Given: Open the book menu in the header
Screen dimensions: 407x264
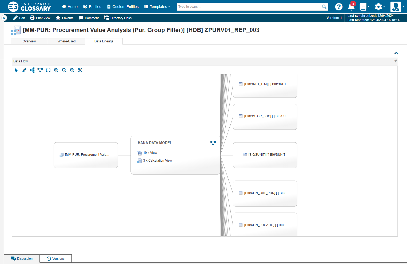Looking at the screenshot, I should coord(364,7).
